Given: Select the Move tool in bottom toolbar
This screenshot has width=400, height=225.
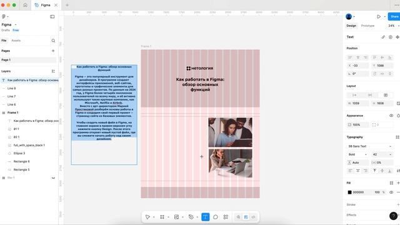Looking at the screenshot, I should pyautogui.click(x=147, y=217).
